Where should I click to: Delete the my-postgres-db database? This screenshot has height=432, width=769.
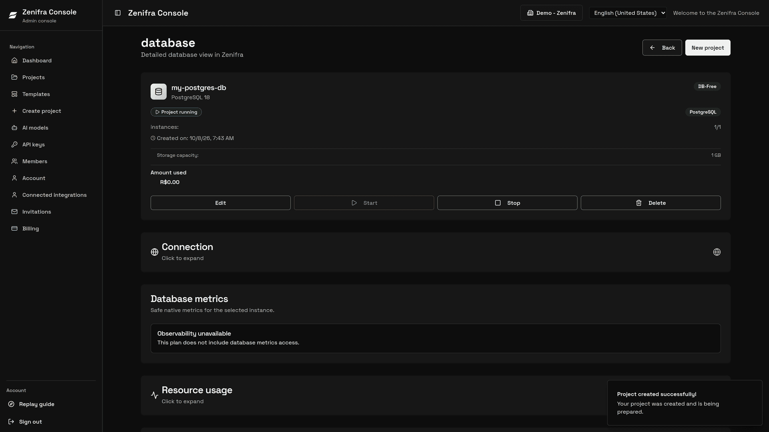(x=650, y=203)
